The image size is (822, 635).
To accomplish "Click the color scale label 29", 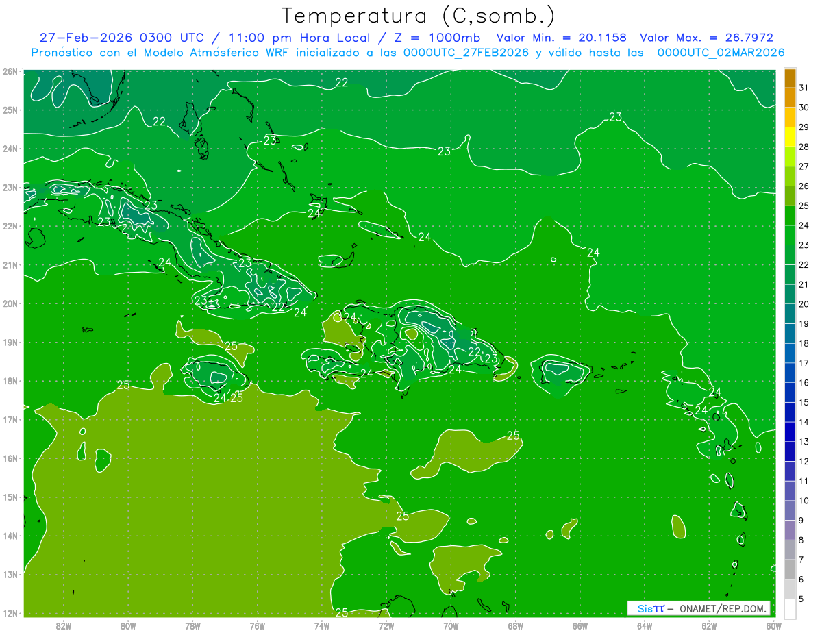I will coord(804,127).
